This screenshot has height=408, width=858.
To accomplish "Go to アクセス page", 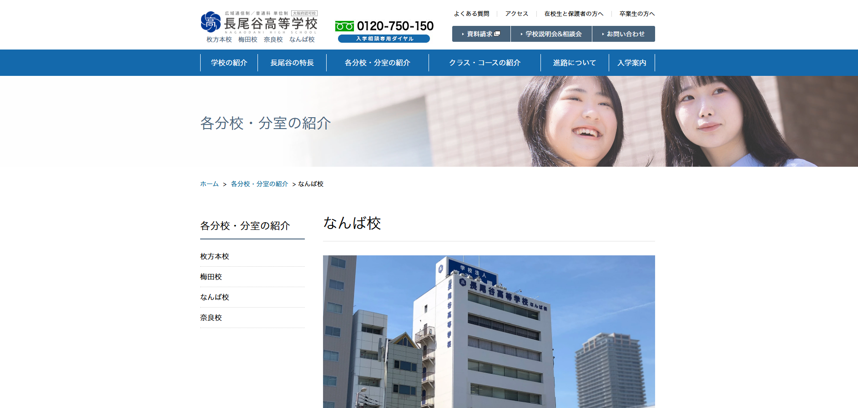I will pyautogui.click(x=517, y=14).
